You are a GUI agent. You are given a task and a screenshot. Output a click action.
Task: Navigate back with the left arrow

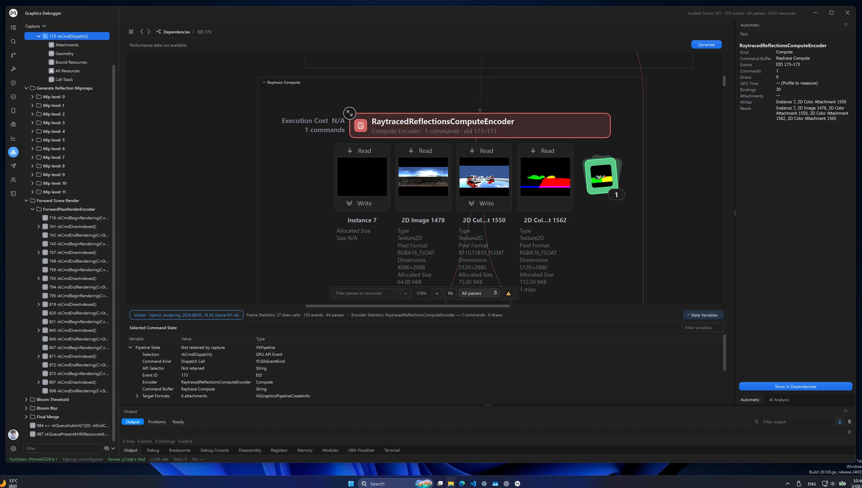[x=142, y=32]
